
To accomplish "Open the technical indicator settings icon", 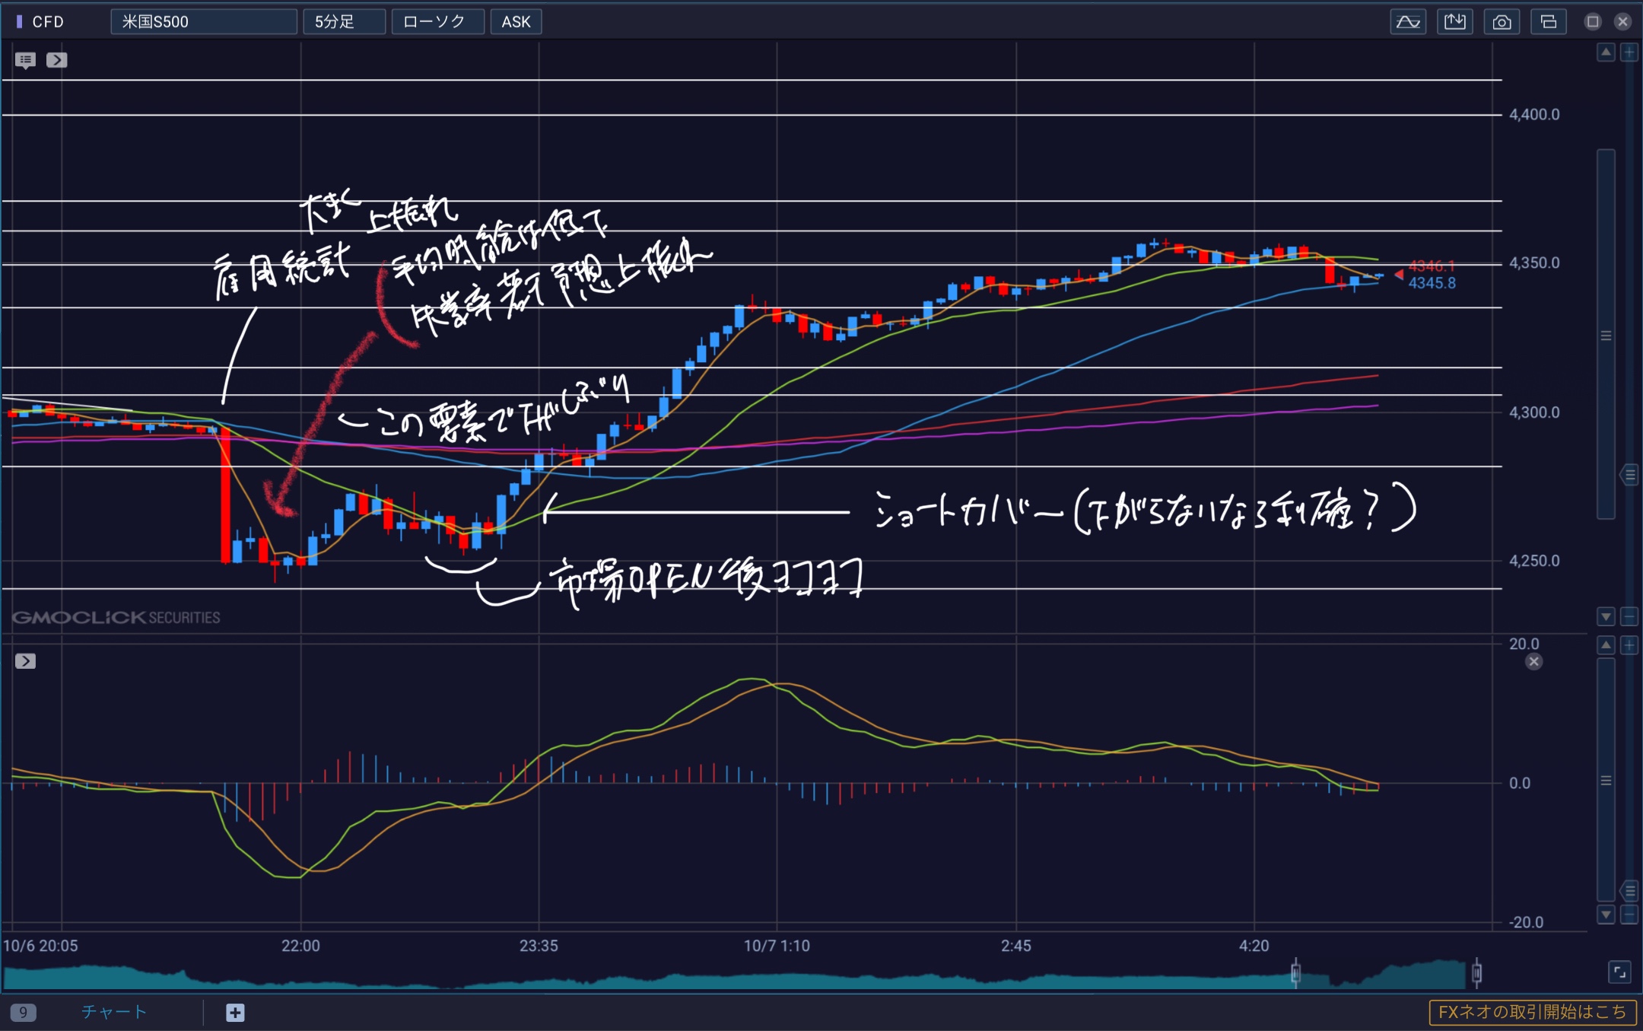I will click(1407, 21).
